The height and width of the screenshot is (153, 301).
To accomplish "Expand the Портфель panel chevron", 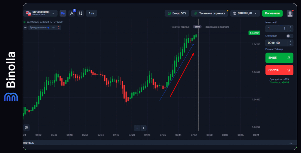I will (x=291, y=143).
